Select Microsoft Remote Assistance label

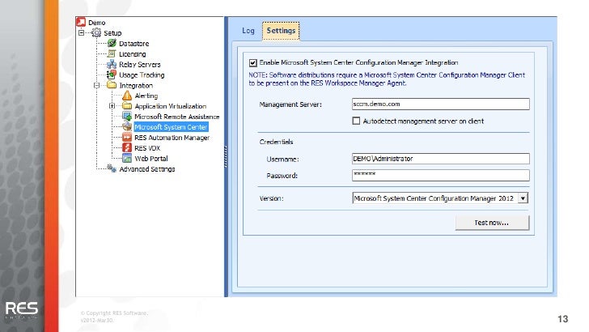(177, 117)
